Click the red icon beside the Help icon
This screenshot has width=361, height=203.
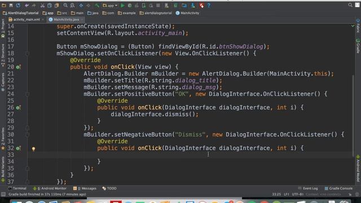pyautogui.click(x=202, y=5)
